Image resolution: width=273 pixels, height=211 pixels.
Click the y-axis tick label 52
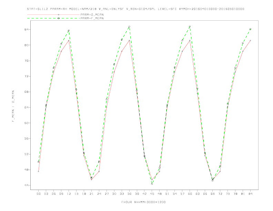pyautogui.click(x=26, y=154)
